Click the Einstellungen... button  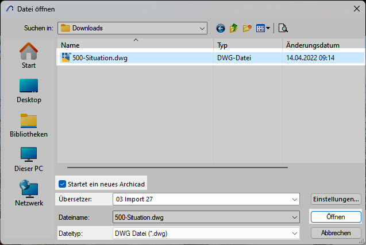336,199
